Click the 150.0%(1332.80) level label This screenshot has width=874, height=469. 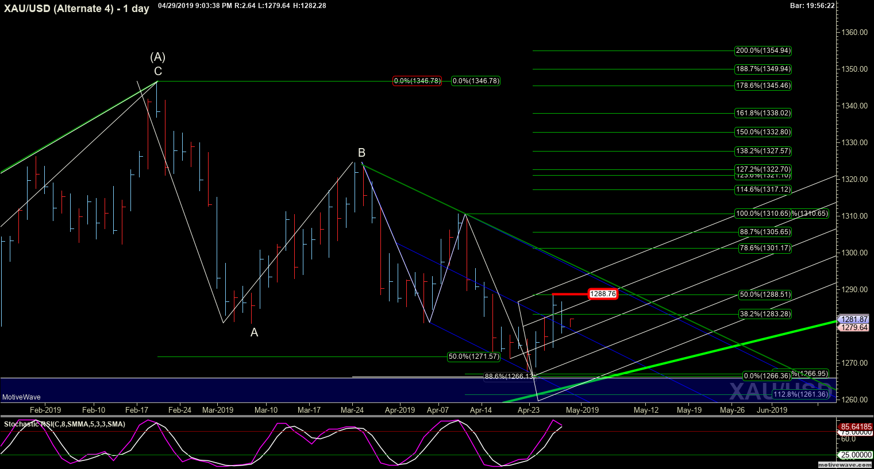[x=763, y=132]
